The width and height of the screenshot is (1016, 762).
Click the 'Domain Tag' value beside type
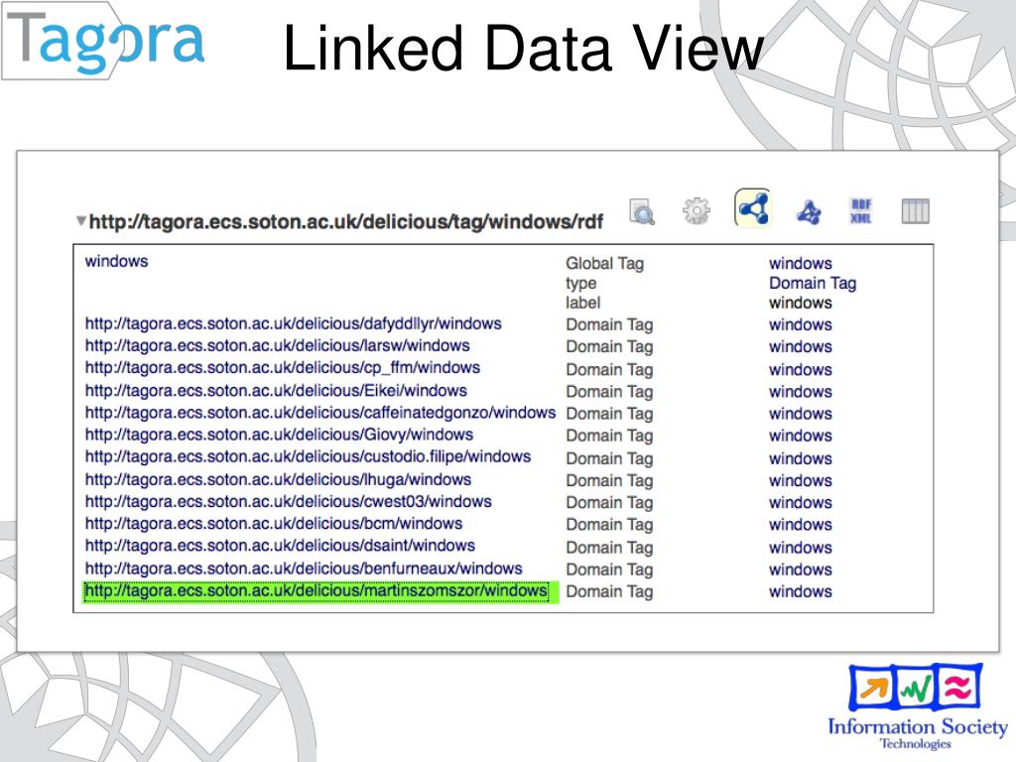tap(813, 283)
